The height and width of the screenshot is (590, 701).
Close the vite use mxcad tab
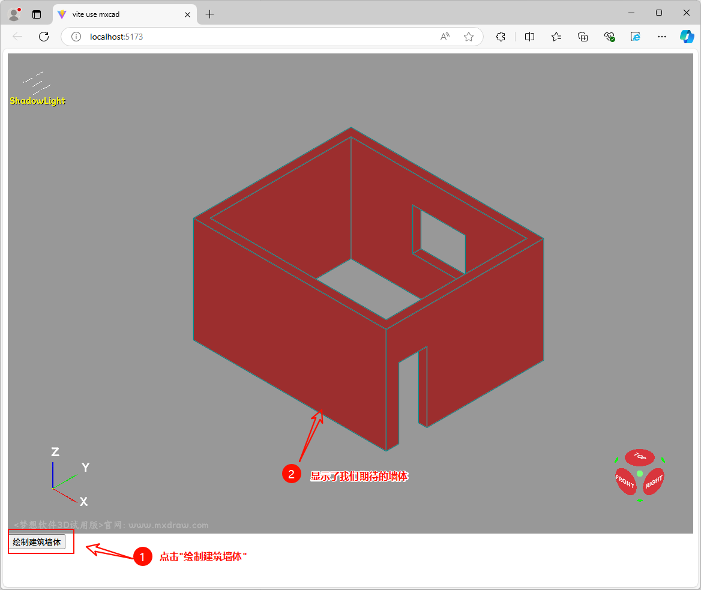187,14
